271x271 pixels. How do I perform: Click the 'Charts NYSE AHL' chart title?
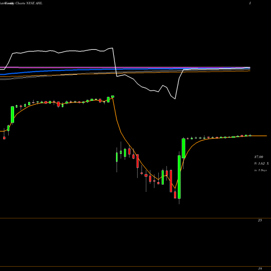[29, 3]
